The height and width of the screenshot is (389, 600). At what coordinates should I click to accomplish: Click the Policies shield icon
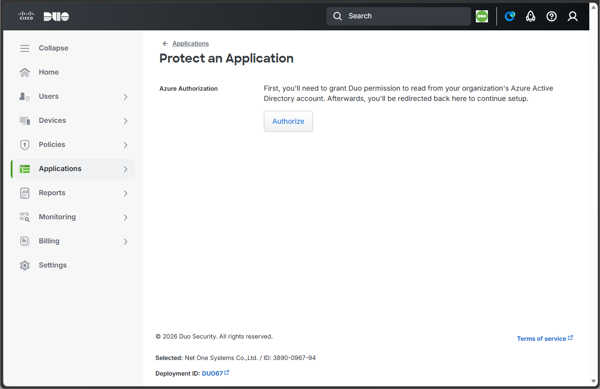click(x=25, y=145)
